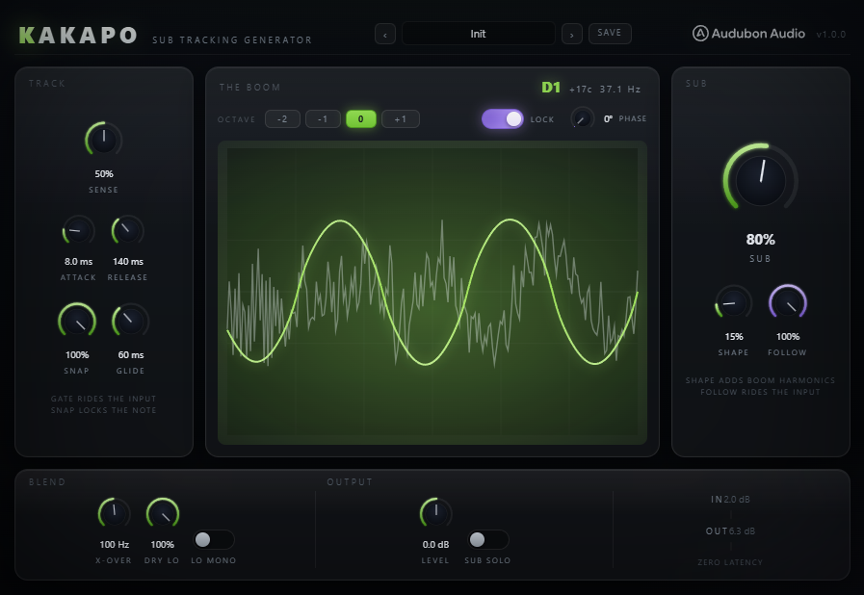Screen dimensions: 864x595
Task: Click the large Sub amount knob
Action: pos(760,180)
